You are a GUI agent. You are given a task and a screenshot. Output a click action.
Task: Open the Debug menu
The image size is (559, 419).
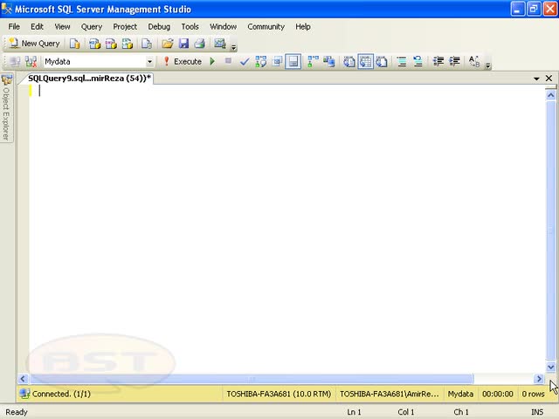pos(159,27)
